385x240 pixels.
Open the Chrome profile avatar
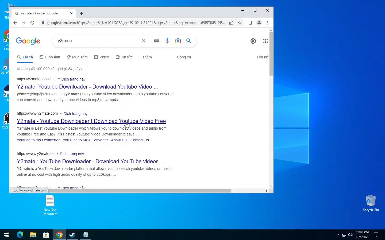pyautogui.click(x=259, y=23)
